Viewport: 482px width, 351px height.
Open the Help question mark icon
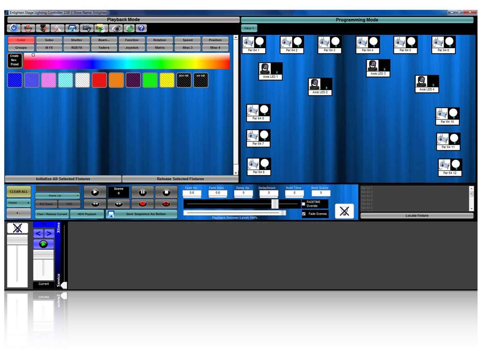point(140,28)
